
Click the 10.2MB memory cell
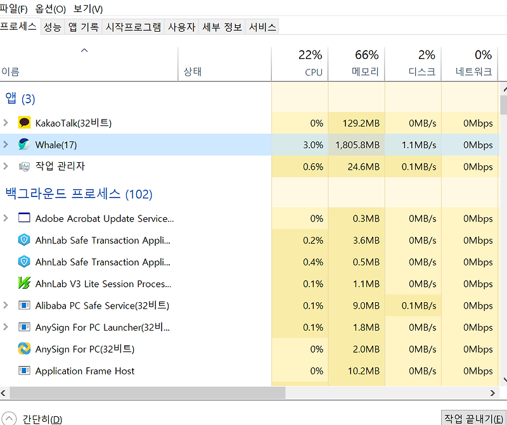click(356, 371)
